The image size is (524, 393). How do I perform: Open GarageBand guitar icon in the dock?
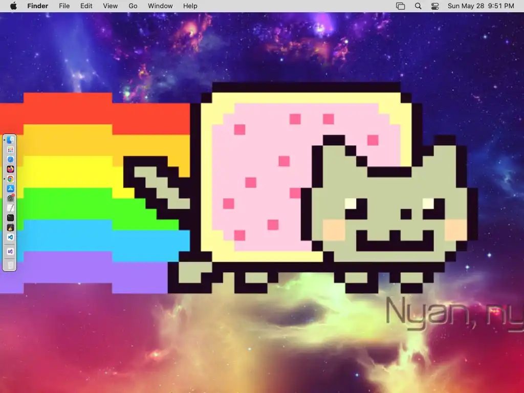tap(10, 227)
